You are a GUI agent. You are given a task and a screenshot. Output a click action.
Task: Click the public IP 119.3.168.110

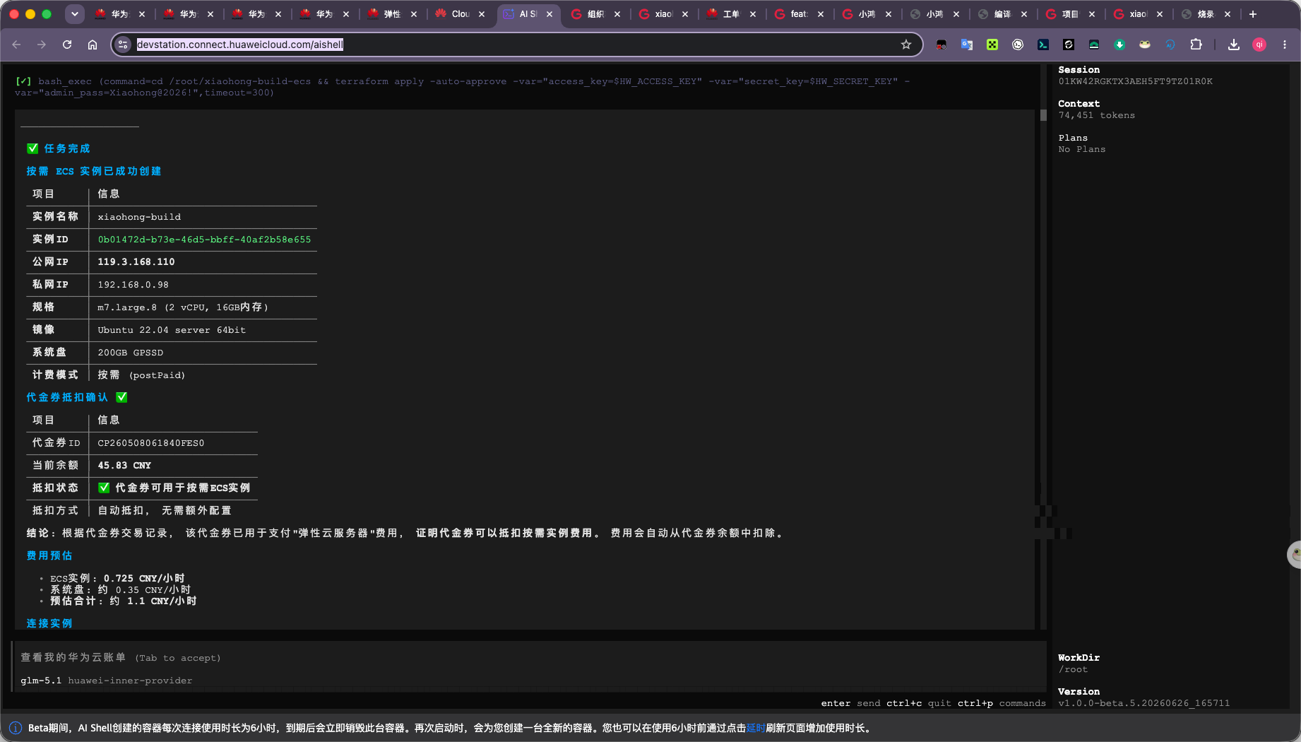(x=136, y=262)
